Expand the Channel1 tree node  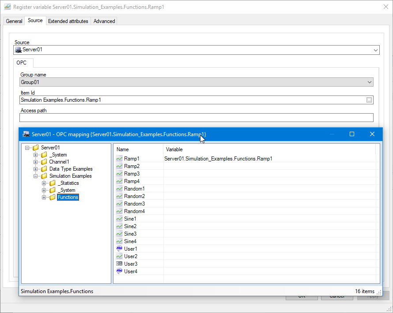(x=35, y=162)
